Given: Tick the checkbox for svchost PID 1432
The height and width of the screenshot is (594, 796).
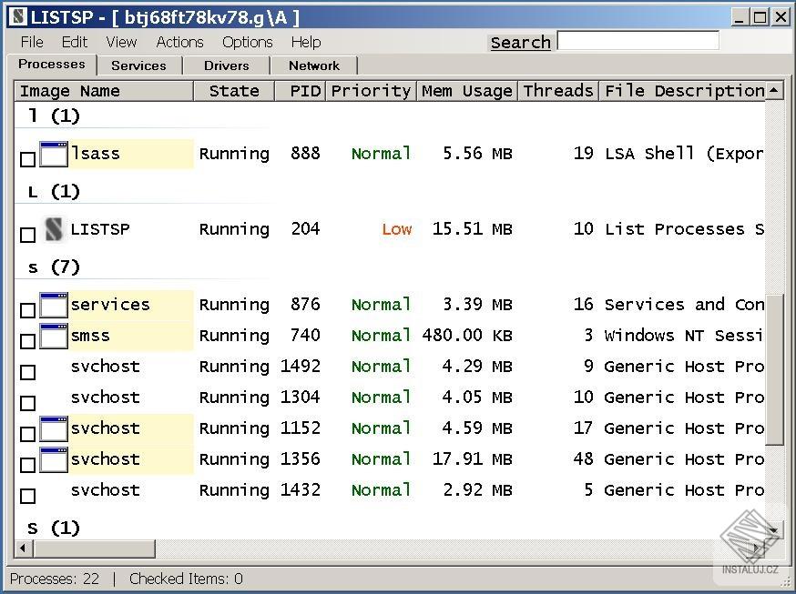Looking at the screenshot, I should (x=27, y=496).
